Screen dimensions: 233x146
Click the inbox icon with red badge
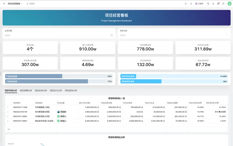218,4
